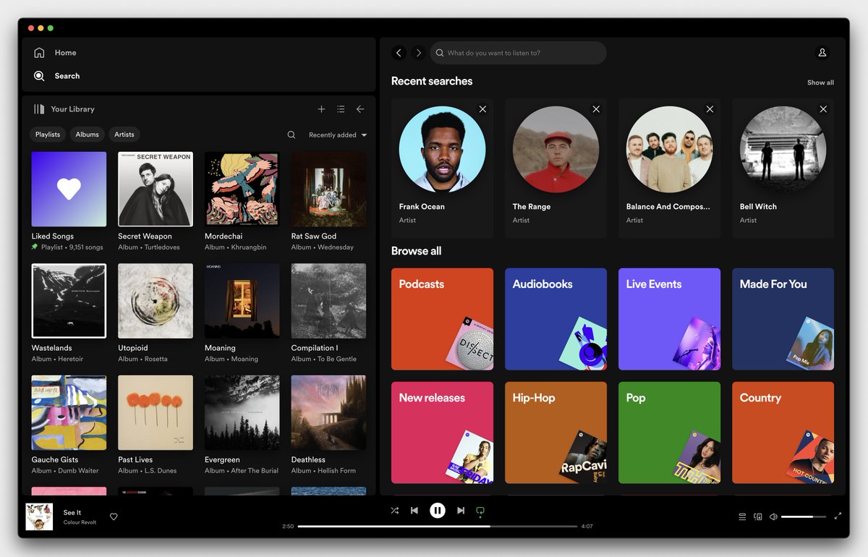Open Recently added sort dropdown
The image size is (868, 557).
(x=338, y=135)
